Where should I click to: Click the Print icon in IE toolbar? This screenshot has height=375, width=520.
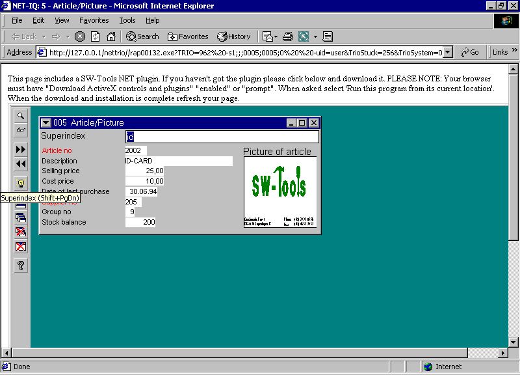(x=287, y=36)
